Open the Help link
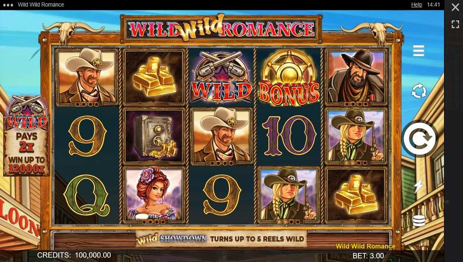Viewport: 463px width, 262px height. tap(416, 5)
